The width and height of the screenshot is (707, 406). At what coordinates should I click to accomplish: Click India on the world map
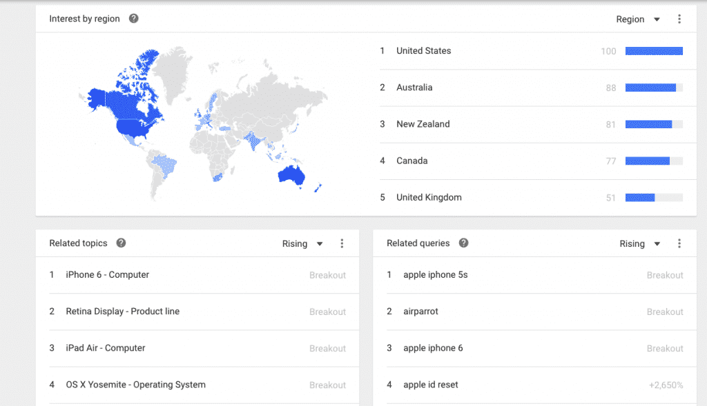[x=253, y=141]
